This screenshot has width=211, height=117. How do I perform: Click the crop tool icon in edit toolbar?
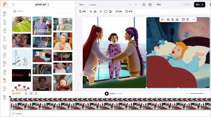click(91, 12)
